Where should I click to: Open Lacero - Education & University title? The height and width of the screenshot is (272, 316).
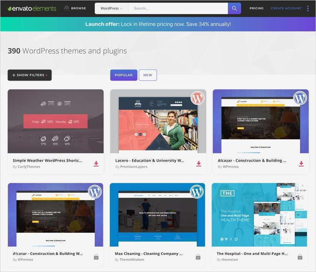(149, 161)
